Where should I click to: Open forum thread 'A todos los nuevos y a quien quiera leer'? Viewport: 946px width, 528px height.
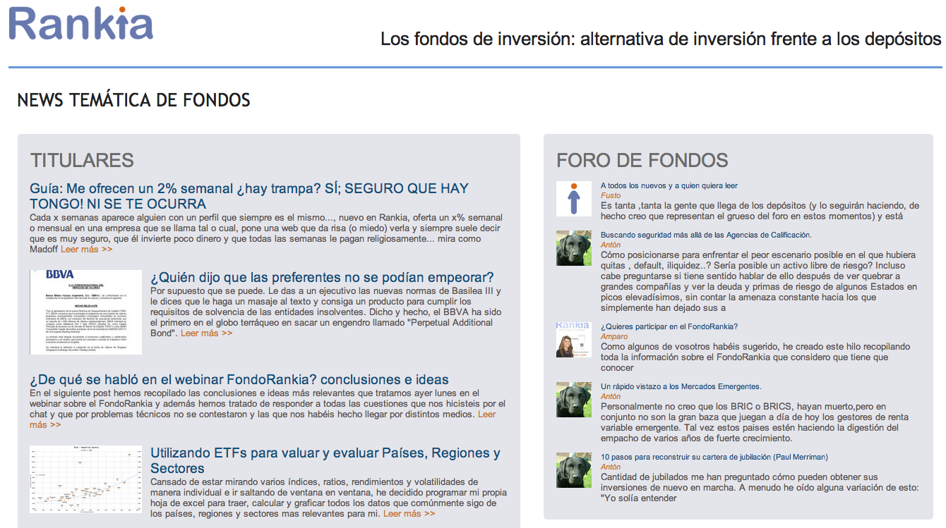pos(669,186)
